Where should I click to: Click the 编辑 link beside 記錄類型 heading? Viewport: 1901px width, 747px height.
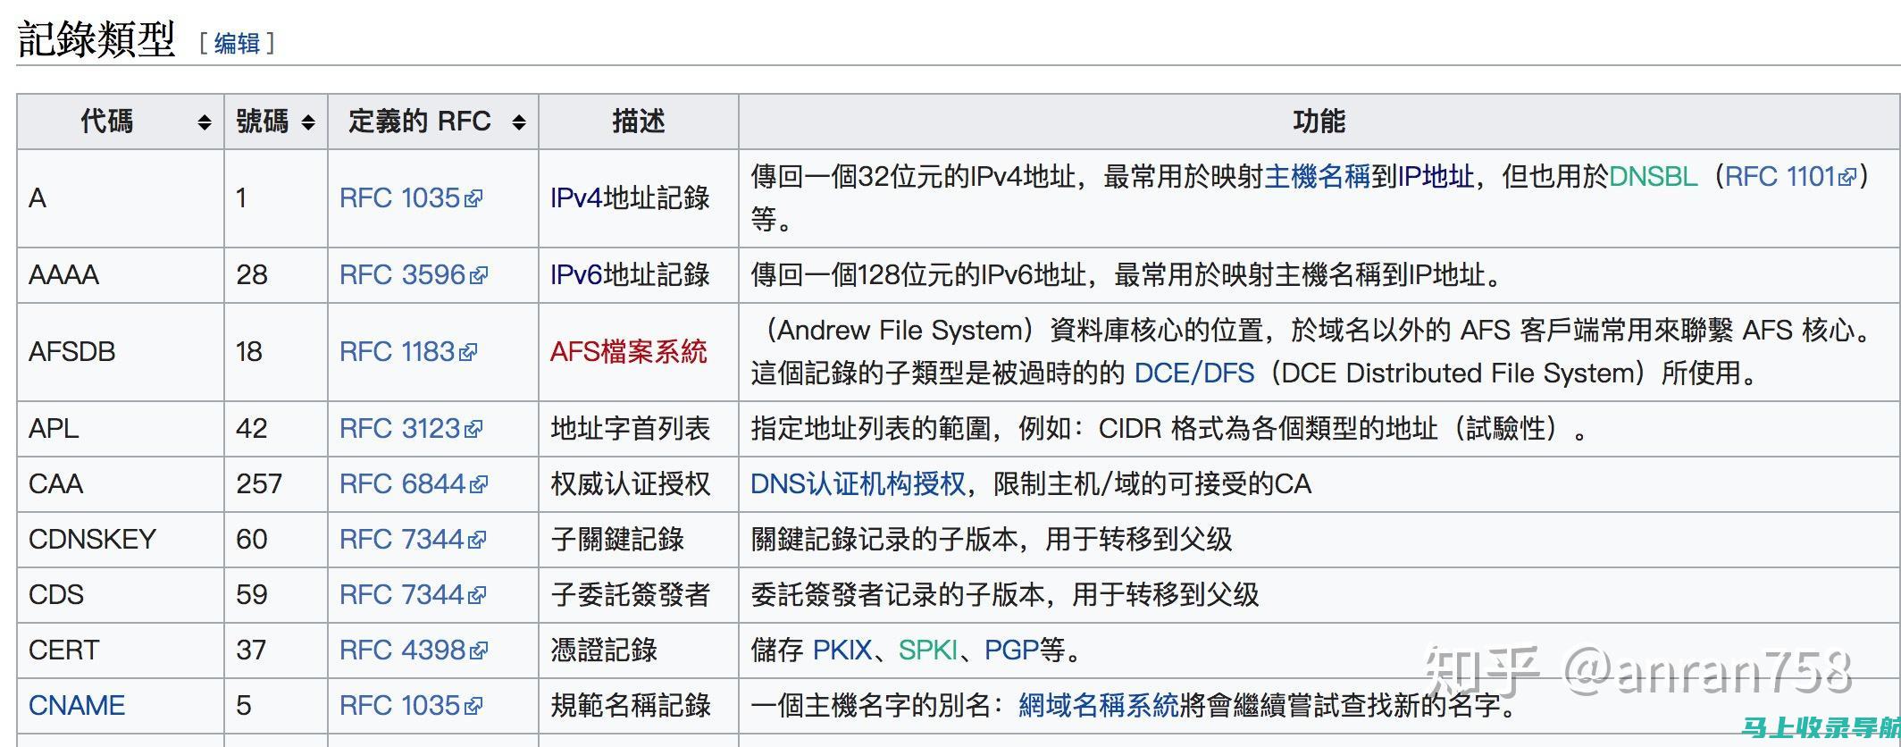pos(237,43)
